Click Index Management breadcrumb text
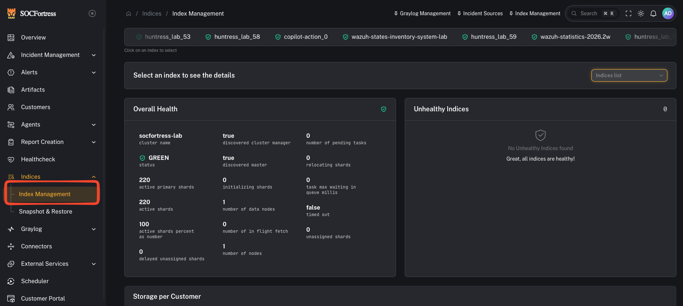 point(198,13)
